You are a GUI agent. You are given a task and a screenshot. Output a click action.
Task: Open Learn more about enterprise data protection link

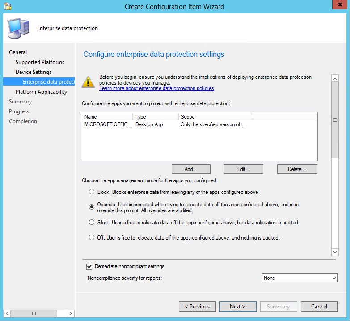tap(156, 88)
